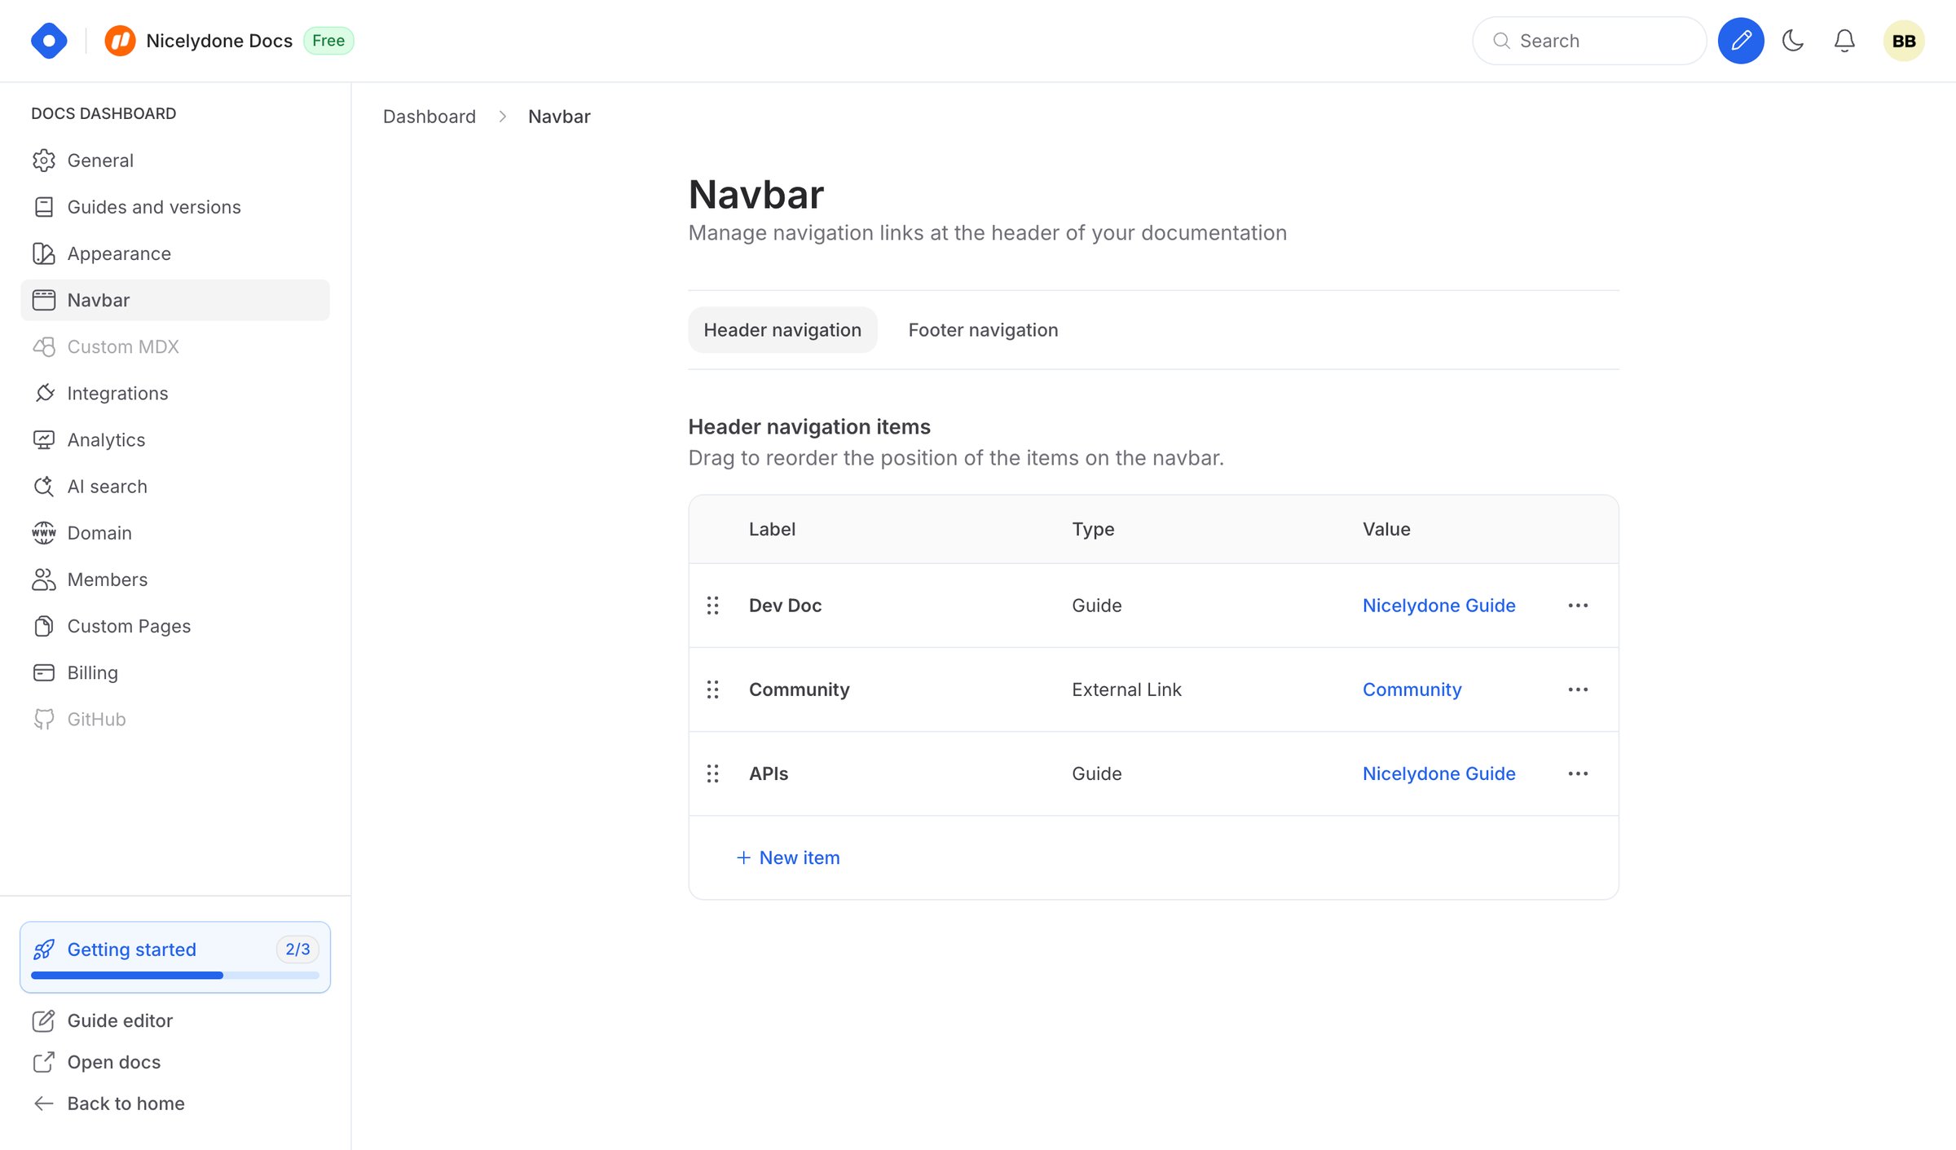Click the Guides and versions book icon
The width and height of the screenshot is (1956, 1150).
click(44, 207)
